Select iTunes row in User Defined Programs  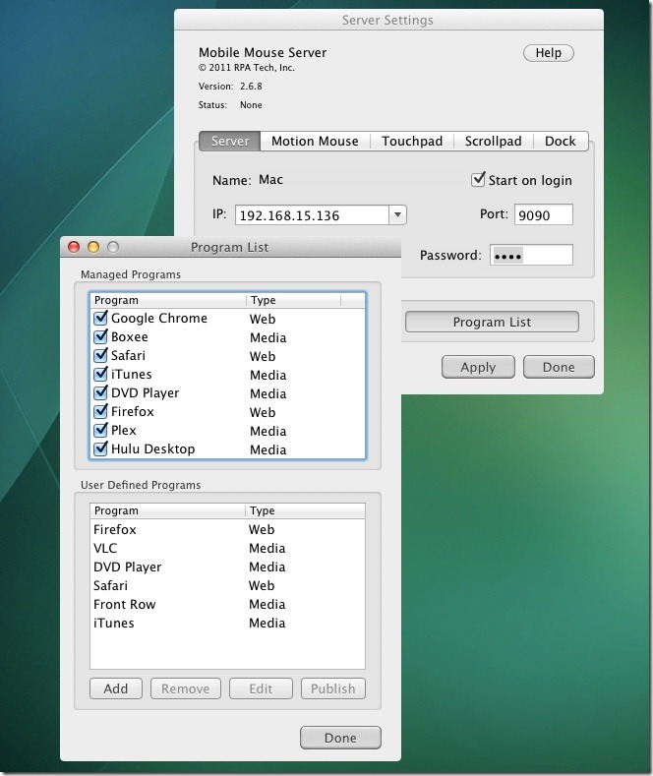click(227, 624)
